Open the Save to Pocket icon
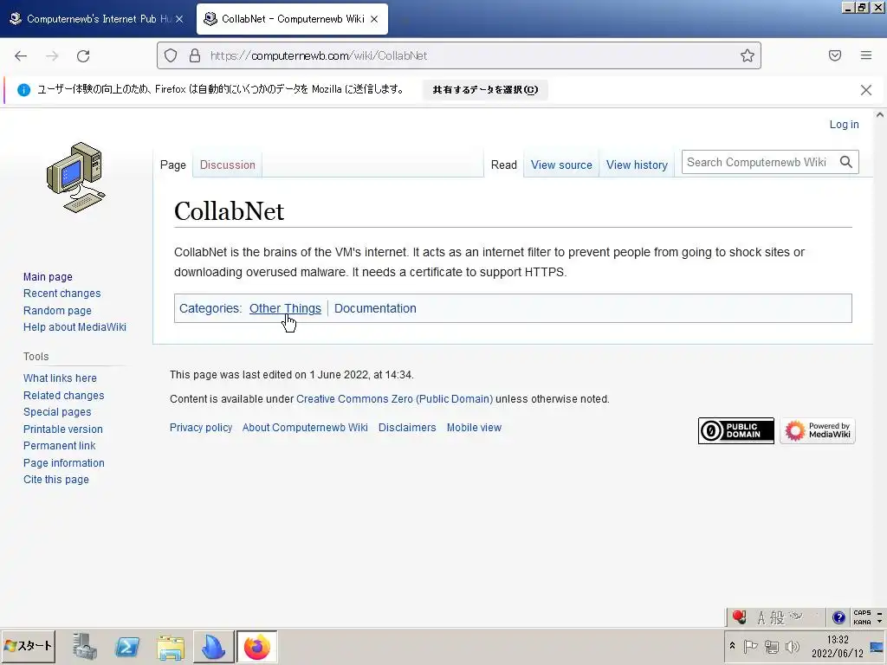Image resolution: width=887 pixels, height=665 pixels. [835, 55]
